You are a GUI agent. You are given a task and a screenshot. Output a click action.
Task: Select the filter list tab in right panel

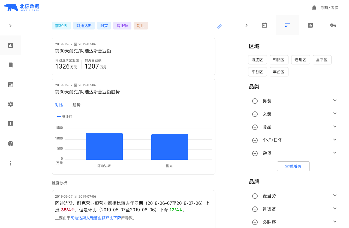287,25
